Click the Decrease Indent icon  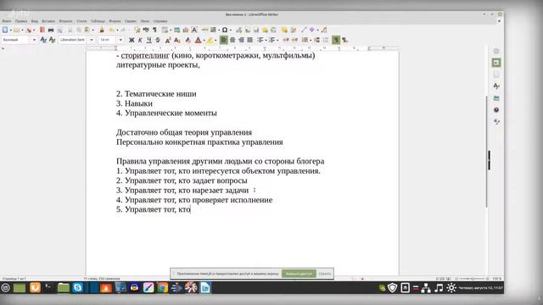tap(294, 40)
